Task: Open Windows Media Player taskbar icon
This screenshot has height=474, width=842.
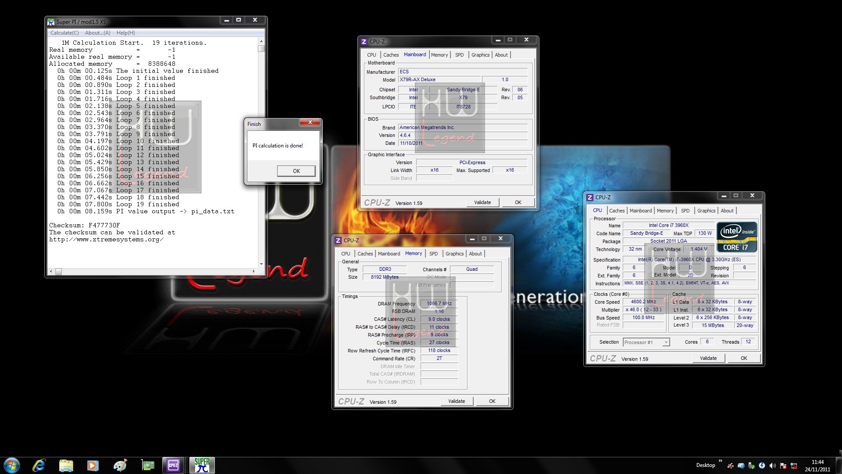Action: coord(93,465)
